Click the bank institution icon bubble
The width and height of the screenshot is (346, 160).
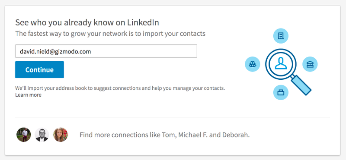tap(310, 64)
